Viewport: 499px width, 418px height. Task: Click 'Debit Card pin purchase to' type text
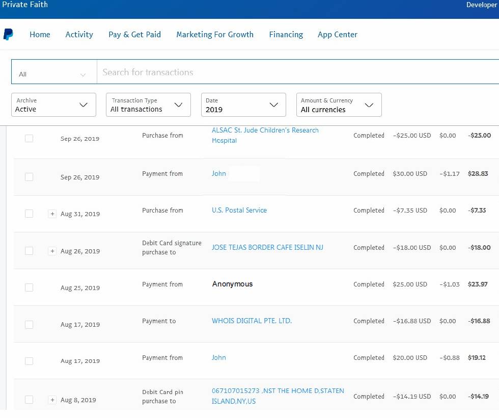click(162, 397)
